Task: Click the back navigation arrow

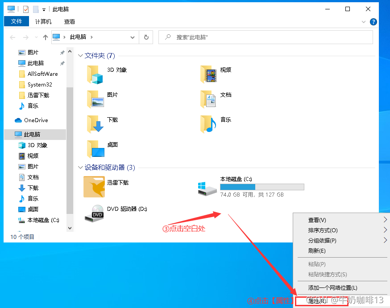Action: (12, 37)
